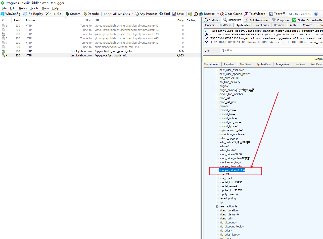This screenshot has width=323, height=239.
Task: Select the apple-finance.query.yahoo.com tunnel session
Action: (100, 47)
